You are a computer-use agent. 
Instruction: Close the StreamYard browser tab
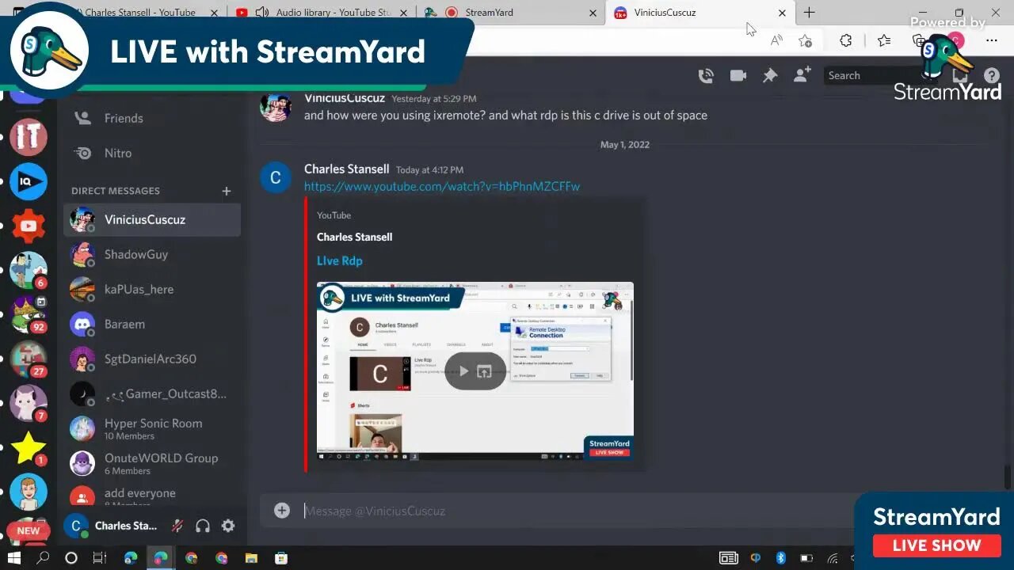pyautogui.click(x=593, y=13)
